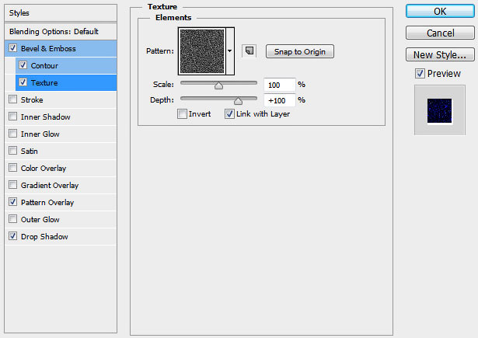Enable the Outer Glow checkbox

[x=12, y=219]
